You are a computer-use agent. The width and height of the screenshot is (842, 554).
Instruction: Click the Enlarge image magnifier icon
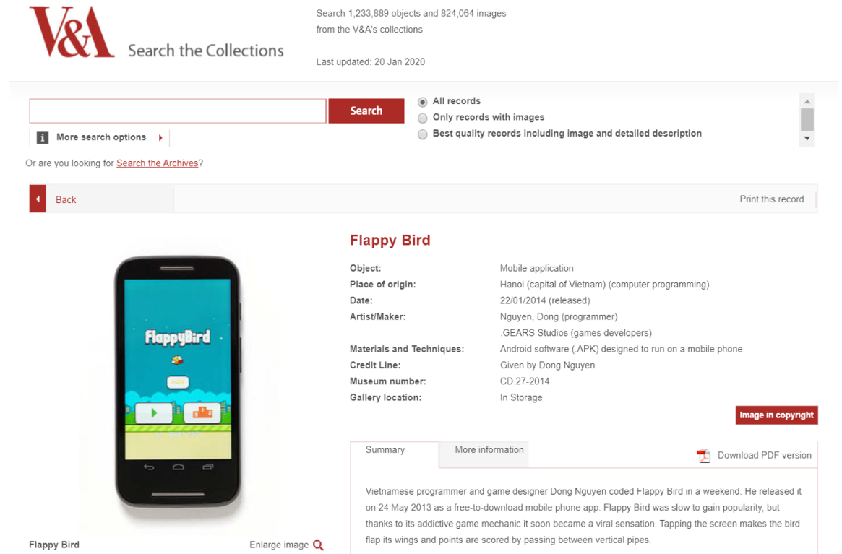[x=318, y=545]
